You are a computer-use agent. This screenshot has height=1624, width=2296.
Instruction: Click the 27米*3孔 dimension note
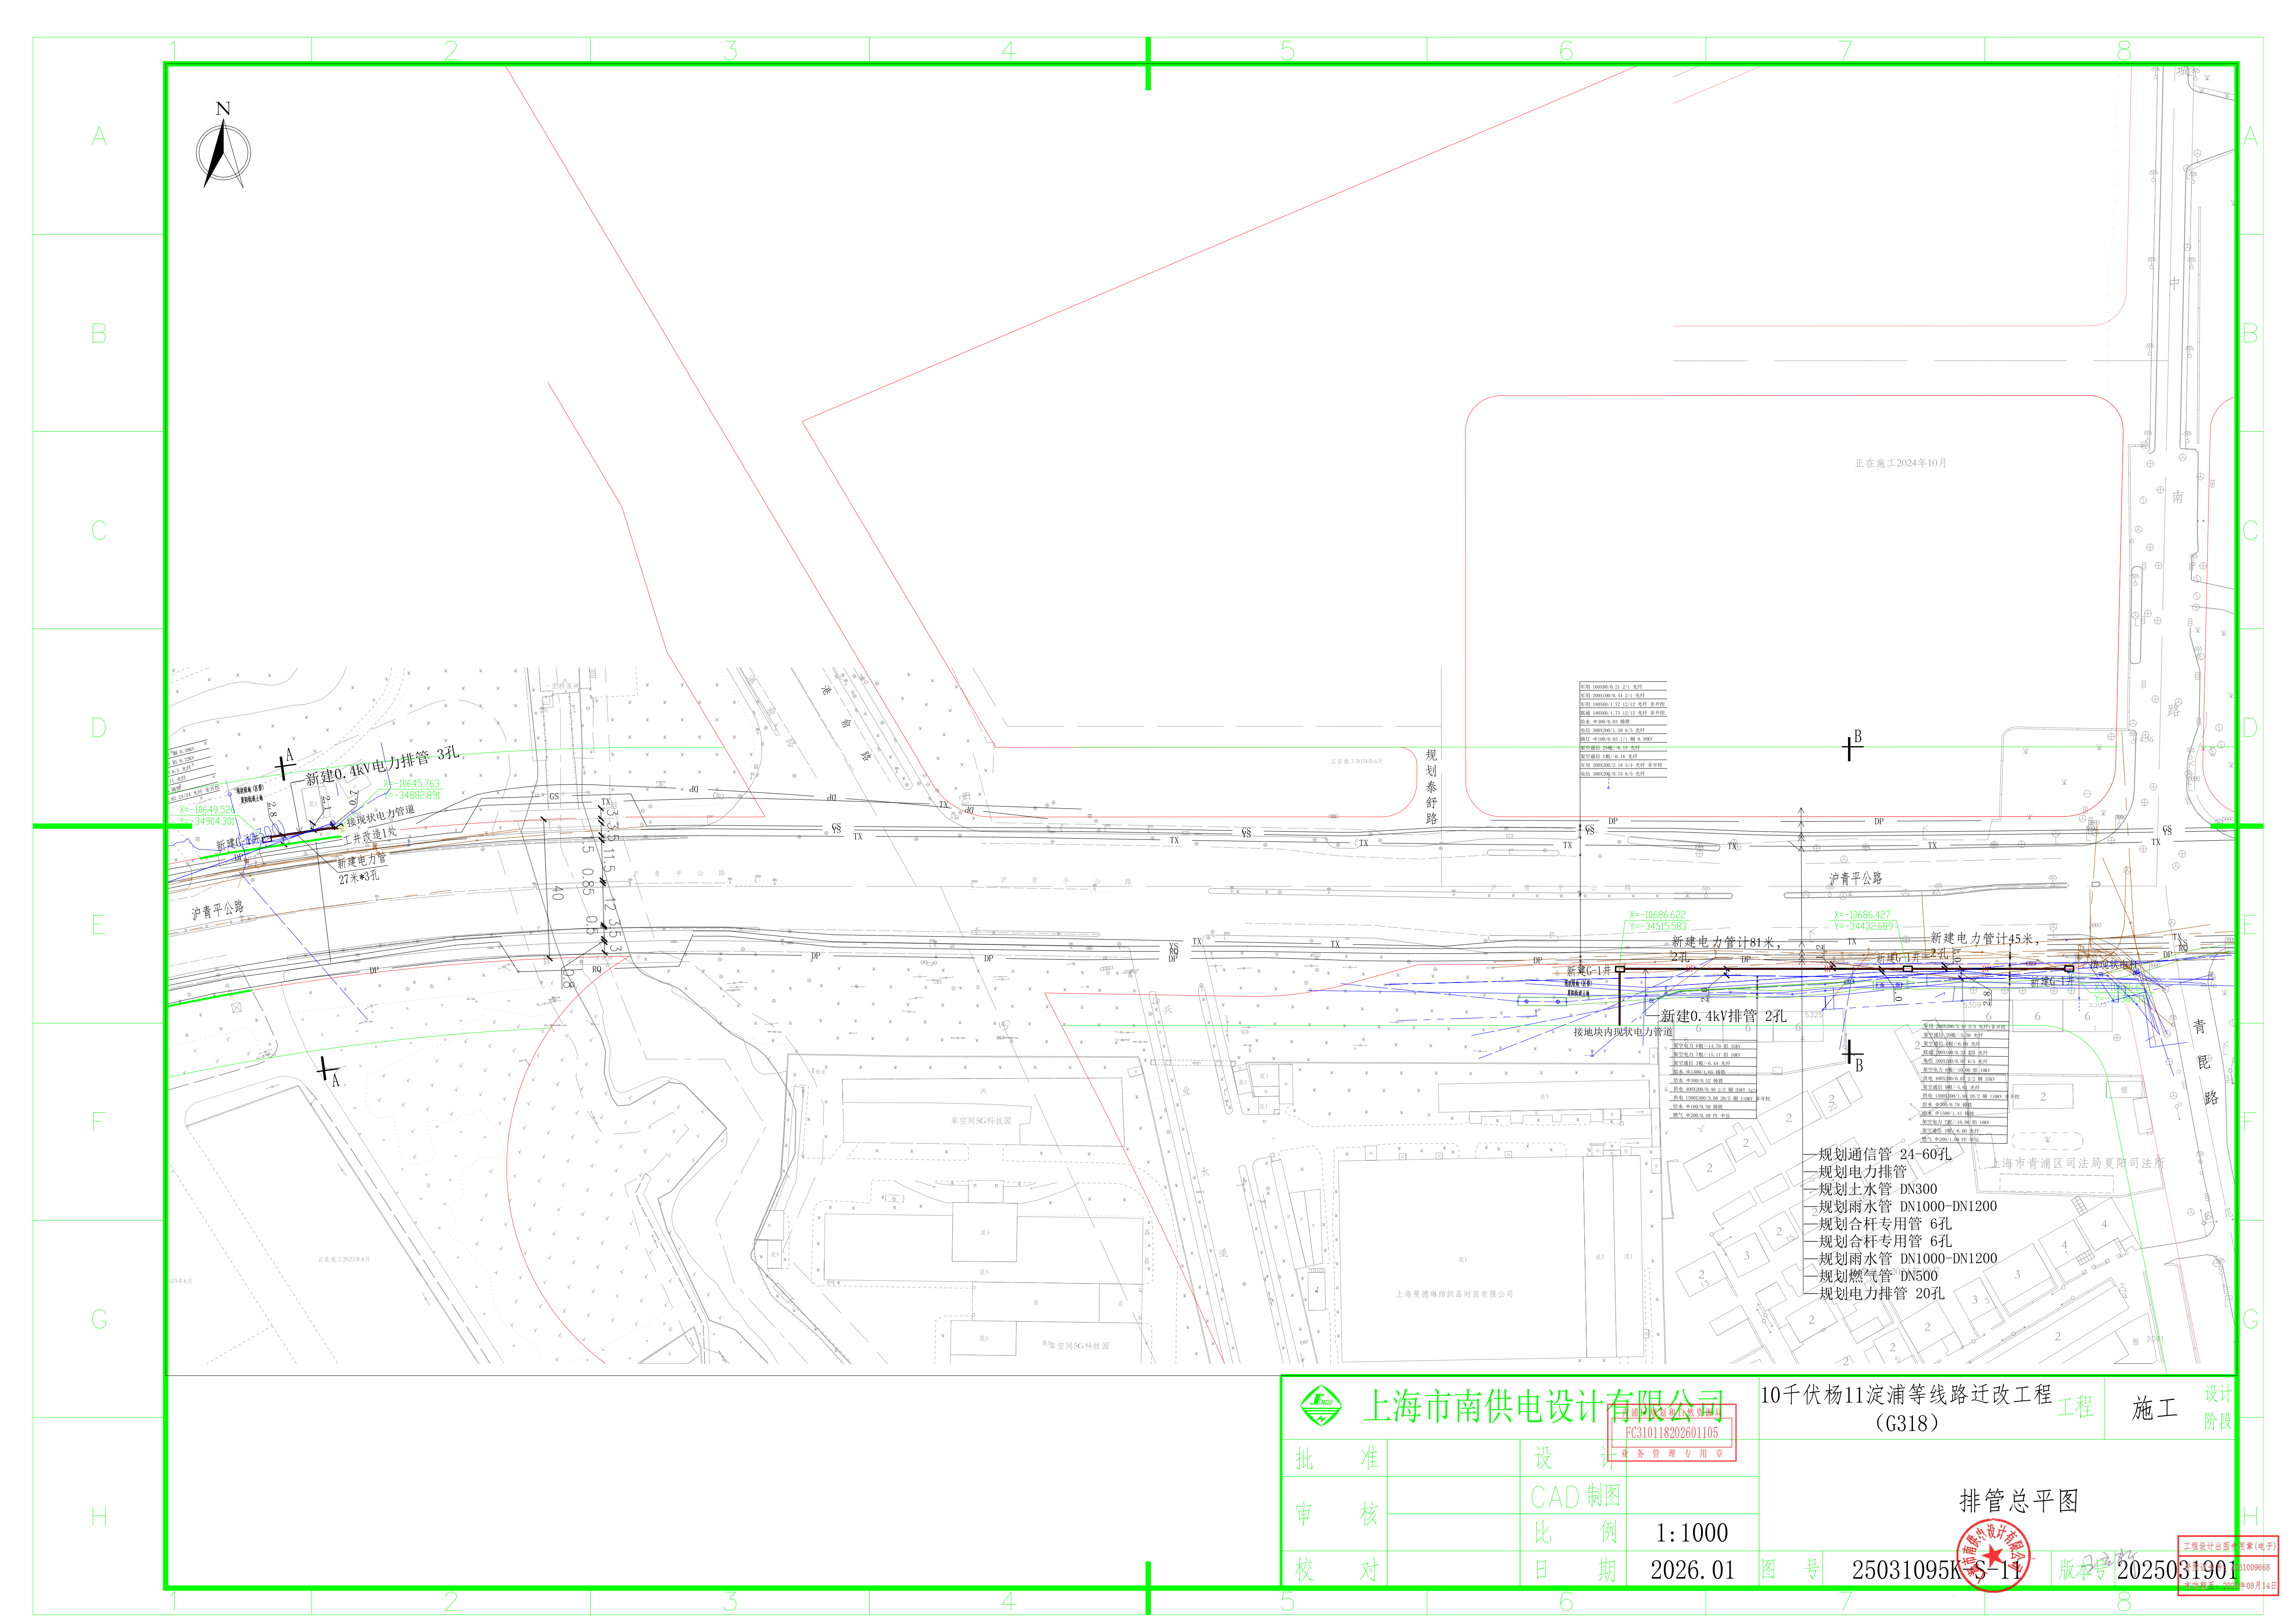(x=359, y=877)
